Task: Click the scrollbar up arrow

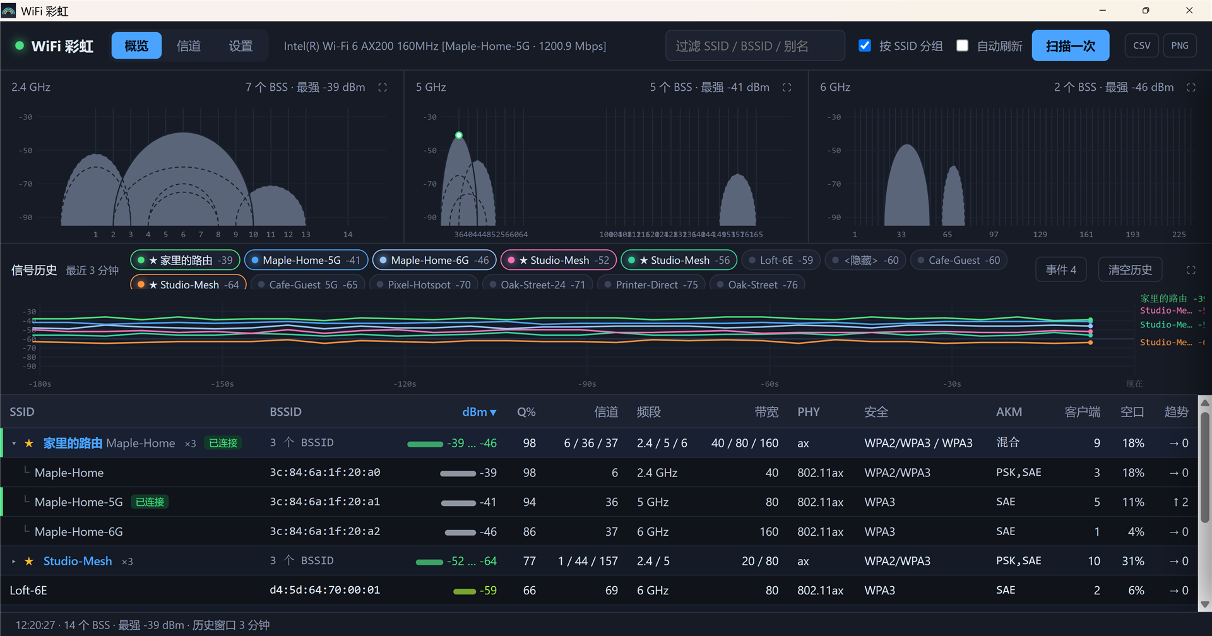Action: [x=1205, y=403]
